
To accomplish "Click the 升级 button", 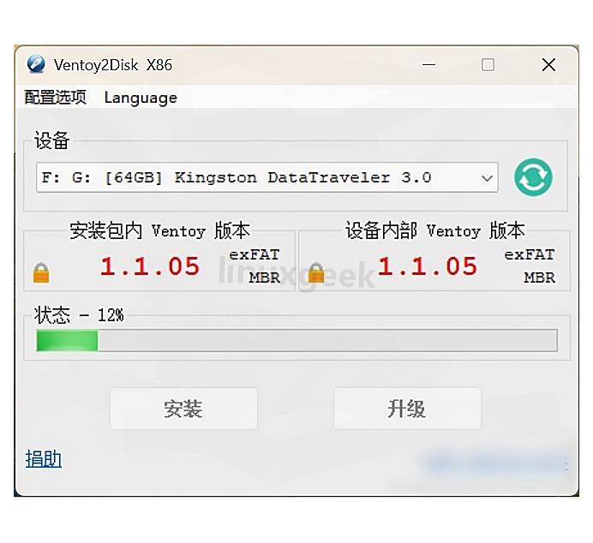I will point(407,409).
